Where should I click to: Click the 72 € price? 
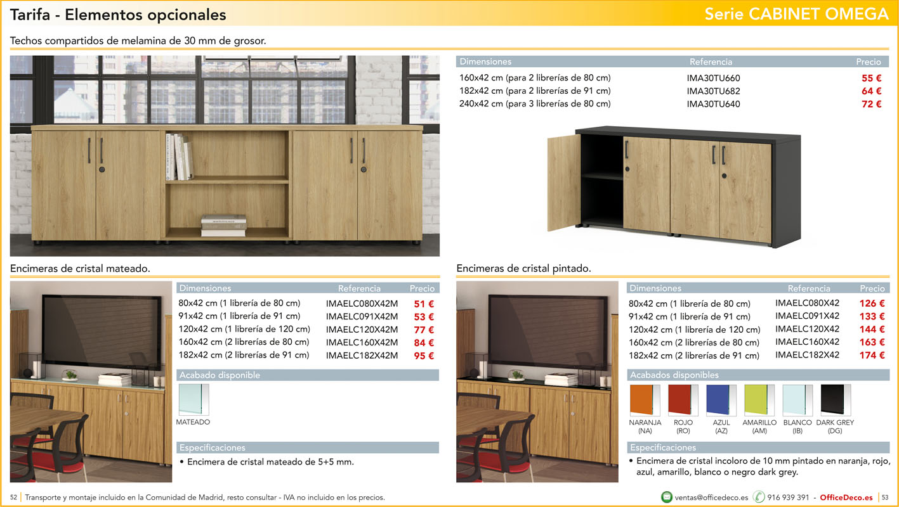click(x=871, y=104)
